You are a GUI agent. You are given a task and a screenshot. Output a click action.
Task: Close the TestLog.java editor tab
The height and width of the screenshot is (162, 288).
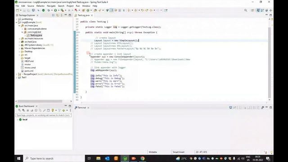click(92, 15)
